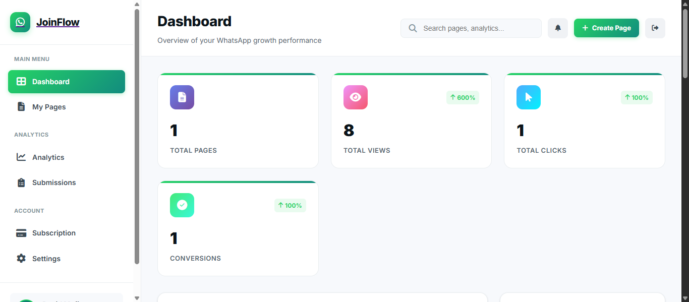Click the Submissions clipboard icon
Screen dimensions: 689x302
(x=21, y=182)
